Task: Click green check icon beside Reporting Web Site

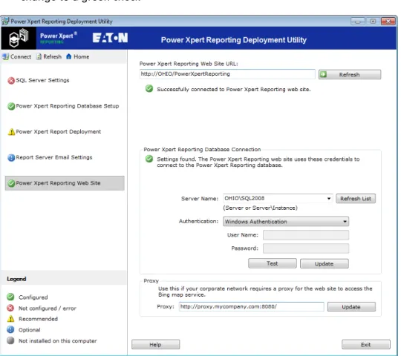Action: coord(11,183)
